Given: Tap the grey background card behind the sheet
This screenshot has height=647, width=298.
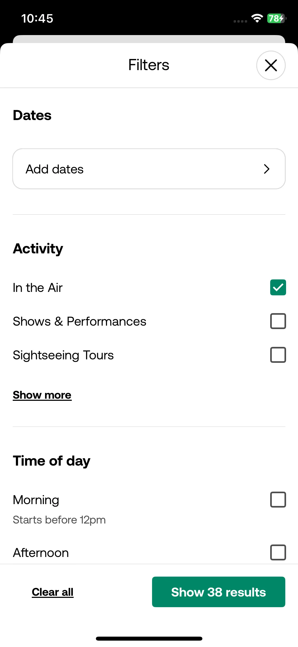Looking at the screenshot, I should pos(149,39).
